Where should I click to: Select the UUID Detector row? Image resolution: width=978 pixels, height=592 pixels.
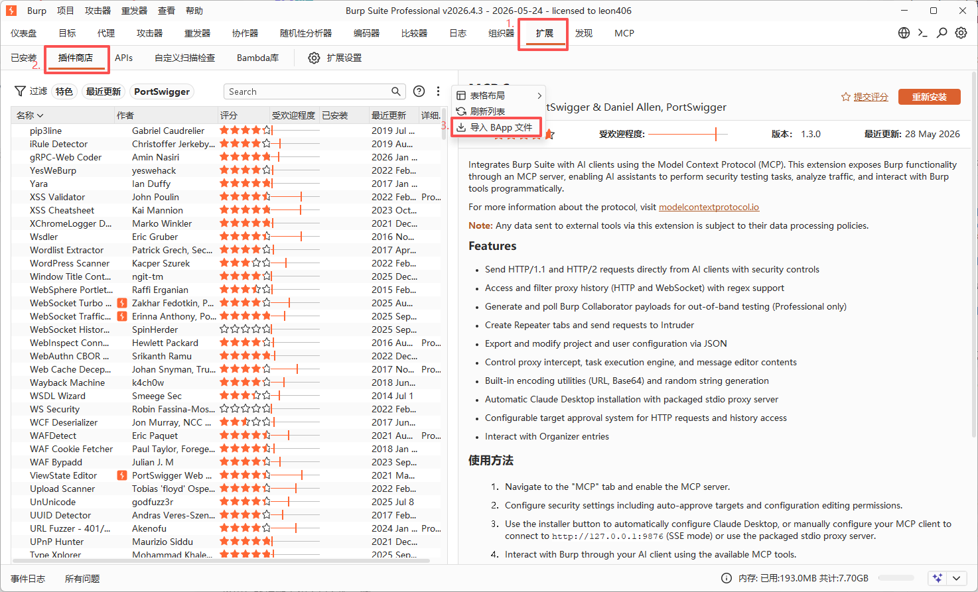(x=226, y=515)
